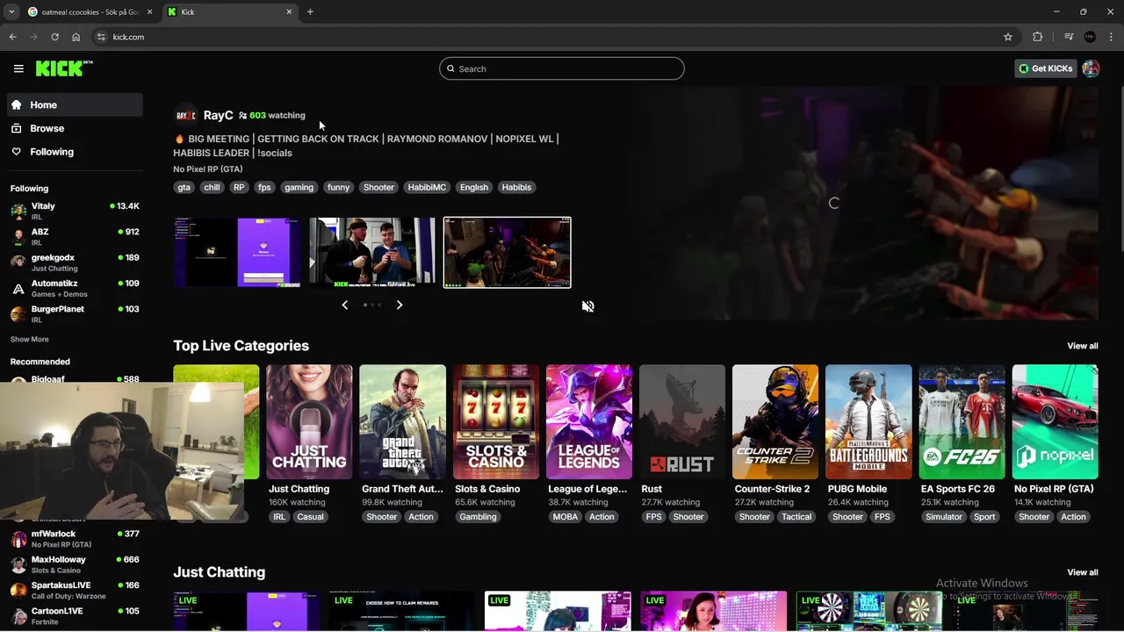Close the Kick browser tab
Screen dimensions: 1124x632
pos(289,12)
